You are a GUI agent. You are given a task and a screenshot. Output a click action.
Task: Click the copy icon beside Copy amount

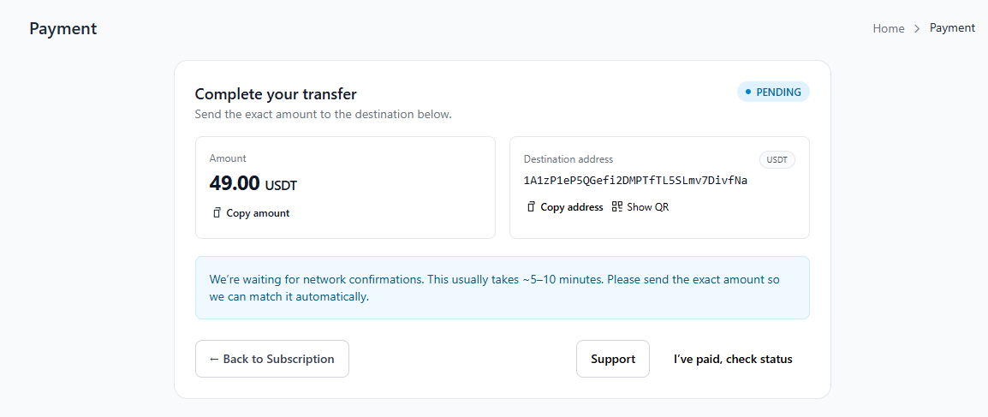tap(217, 213)
